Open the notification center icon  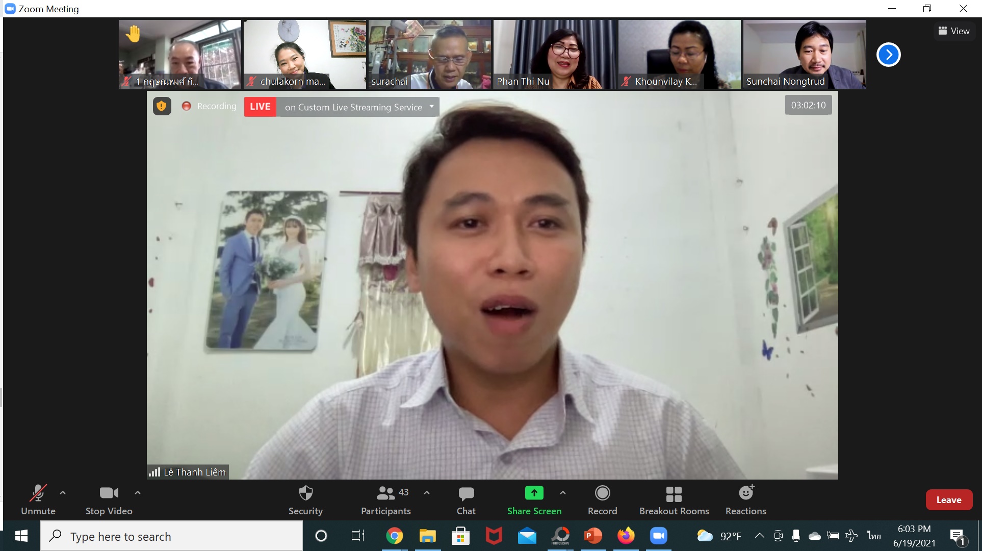(x=959, y=537)
